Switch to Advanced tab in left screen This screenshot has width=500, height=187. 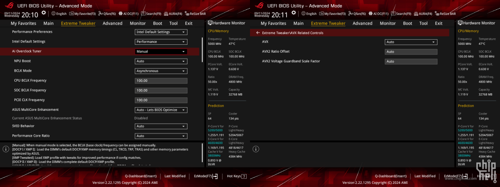[x=112, y=23]
